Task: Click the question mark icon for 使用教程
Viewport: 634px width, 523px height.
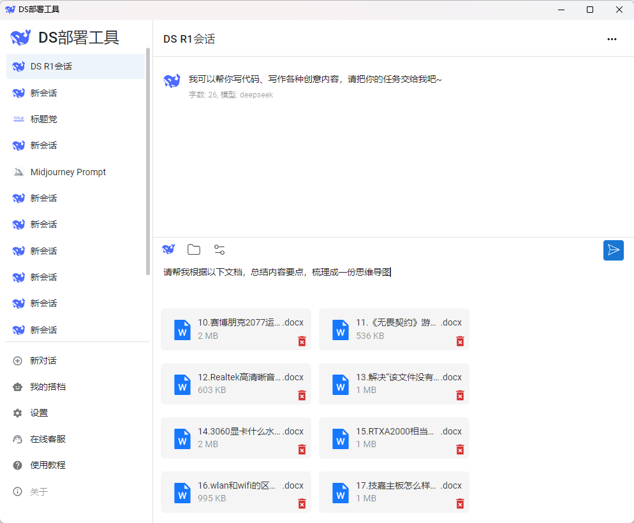Action: 17,465
